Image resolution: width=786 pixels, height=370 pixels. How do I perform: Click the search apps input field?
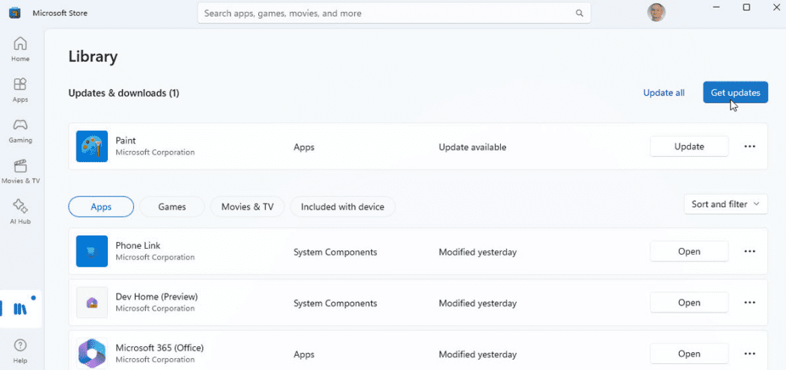click(x=386, y=13)
